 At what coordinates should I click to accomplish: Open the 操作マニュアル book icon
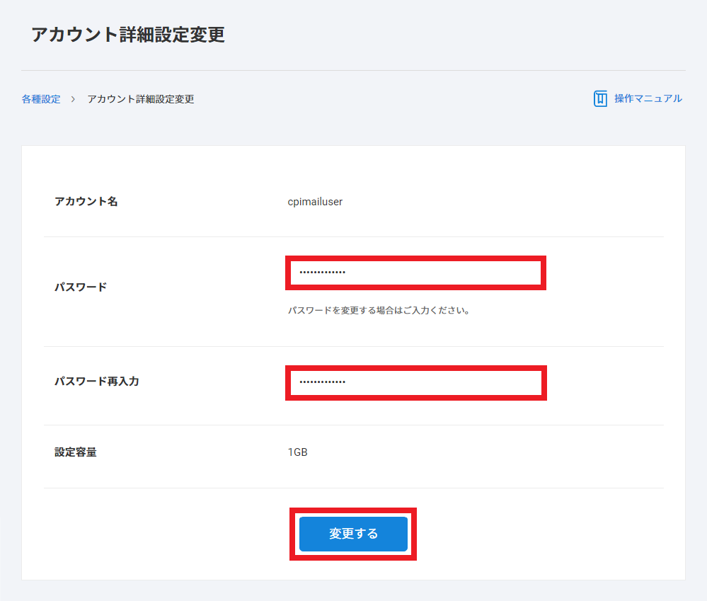[x=600, y=99]
